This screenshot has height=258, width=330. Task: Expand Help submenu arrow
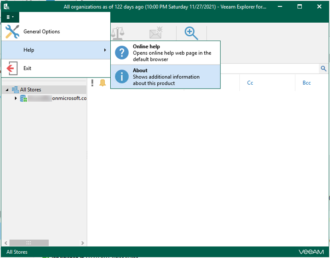[105, 50]
